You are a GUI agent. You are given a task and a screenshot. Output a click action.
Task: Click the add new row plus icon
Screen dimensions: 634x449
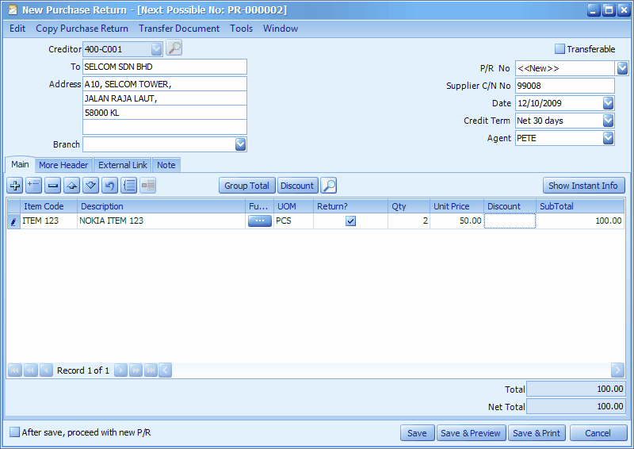click(14, 186)
